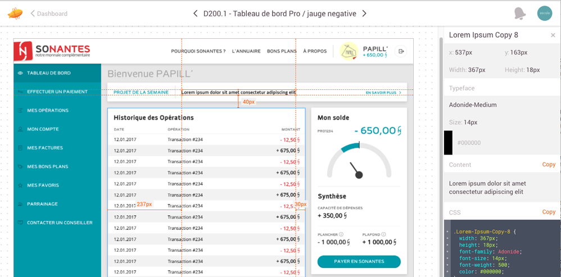The height and width of the screenshot is (277, 561).
Task: Select the large - 650,00 balance value
Action: 378,130
